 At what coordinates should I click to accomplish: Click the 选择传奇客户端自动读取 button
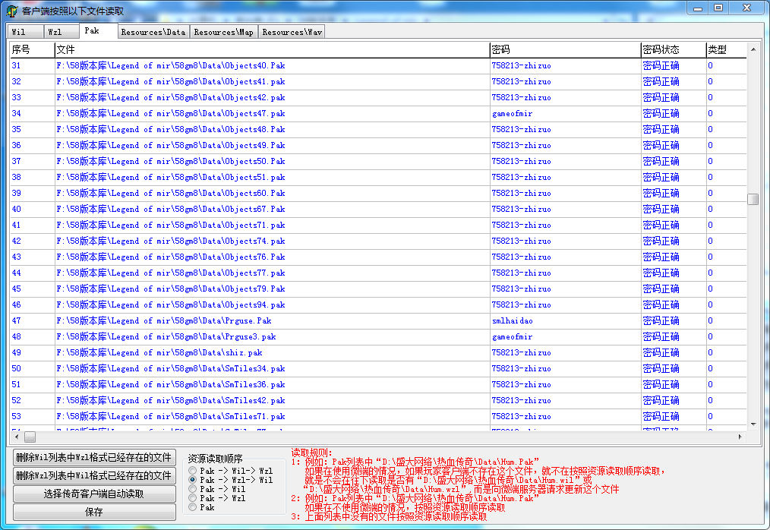pos(94,494)
